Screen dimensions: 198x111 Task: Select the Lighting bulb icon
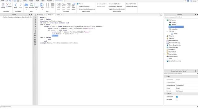coord(168,38)
